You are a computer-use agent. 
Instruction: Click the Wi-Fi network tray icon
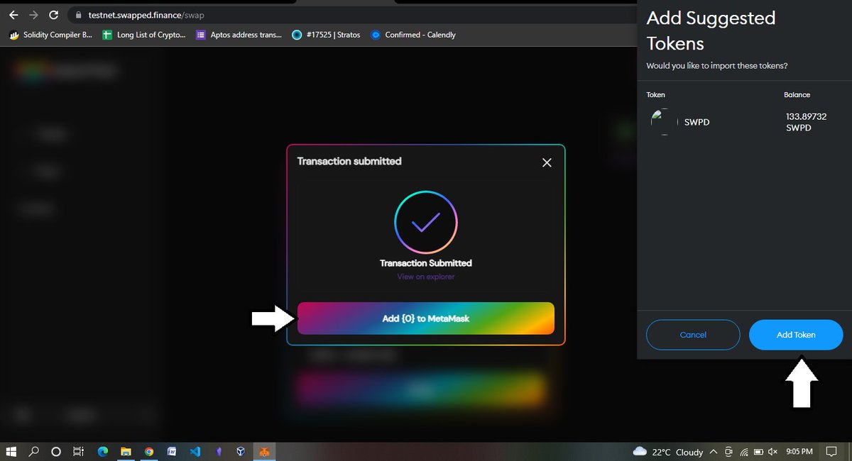coord(743,452)
